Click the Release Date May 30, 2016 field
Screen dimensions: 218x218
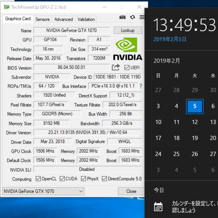[48, 58]
